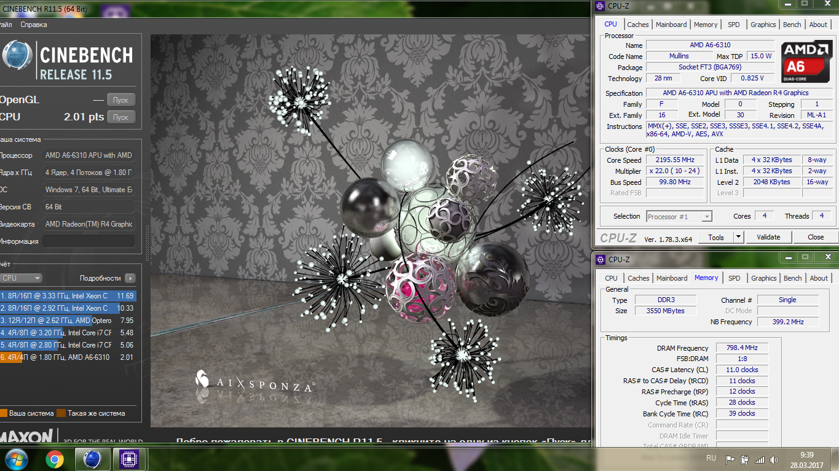Click the network signal tray icon

[760, 459]
